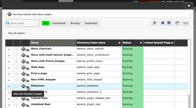Viewport: 196px width, 108px height.
Task: Expand the Raw HTML Snippet row
Action: [9, 80]
